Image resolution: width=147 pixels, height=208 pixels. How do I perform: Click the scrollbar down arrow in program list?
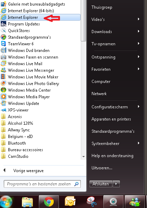click(84, 157)
